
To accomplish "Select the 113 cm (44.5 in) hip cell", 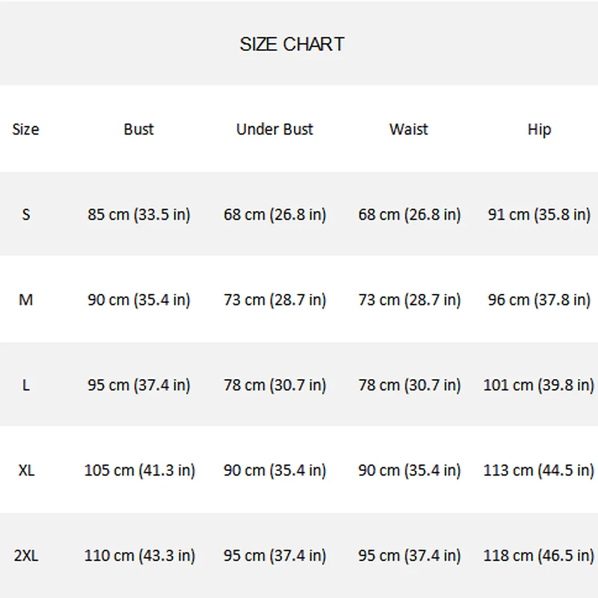I will 539,471.
